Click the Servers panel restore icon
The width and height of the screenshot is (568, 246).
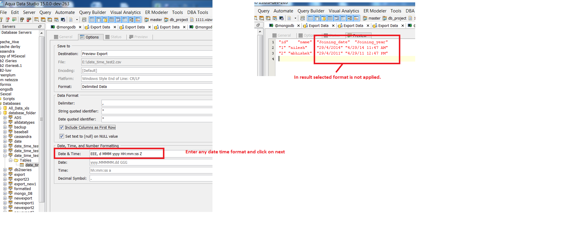click(40, 27)
